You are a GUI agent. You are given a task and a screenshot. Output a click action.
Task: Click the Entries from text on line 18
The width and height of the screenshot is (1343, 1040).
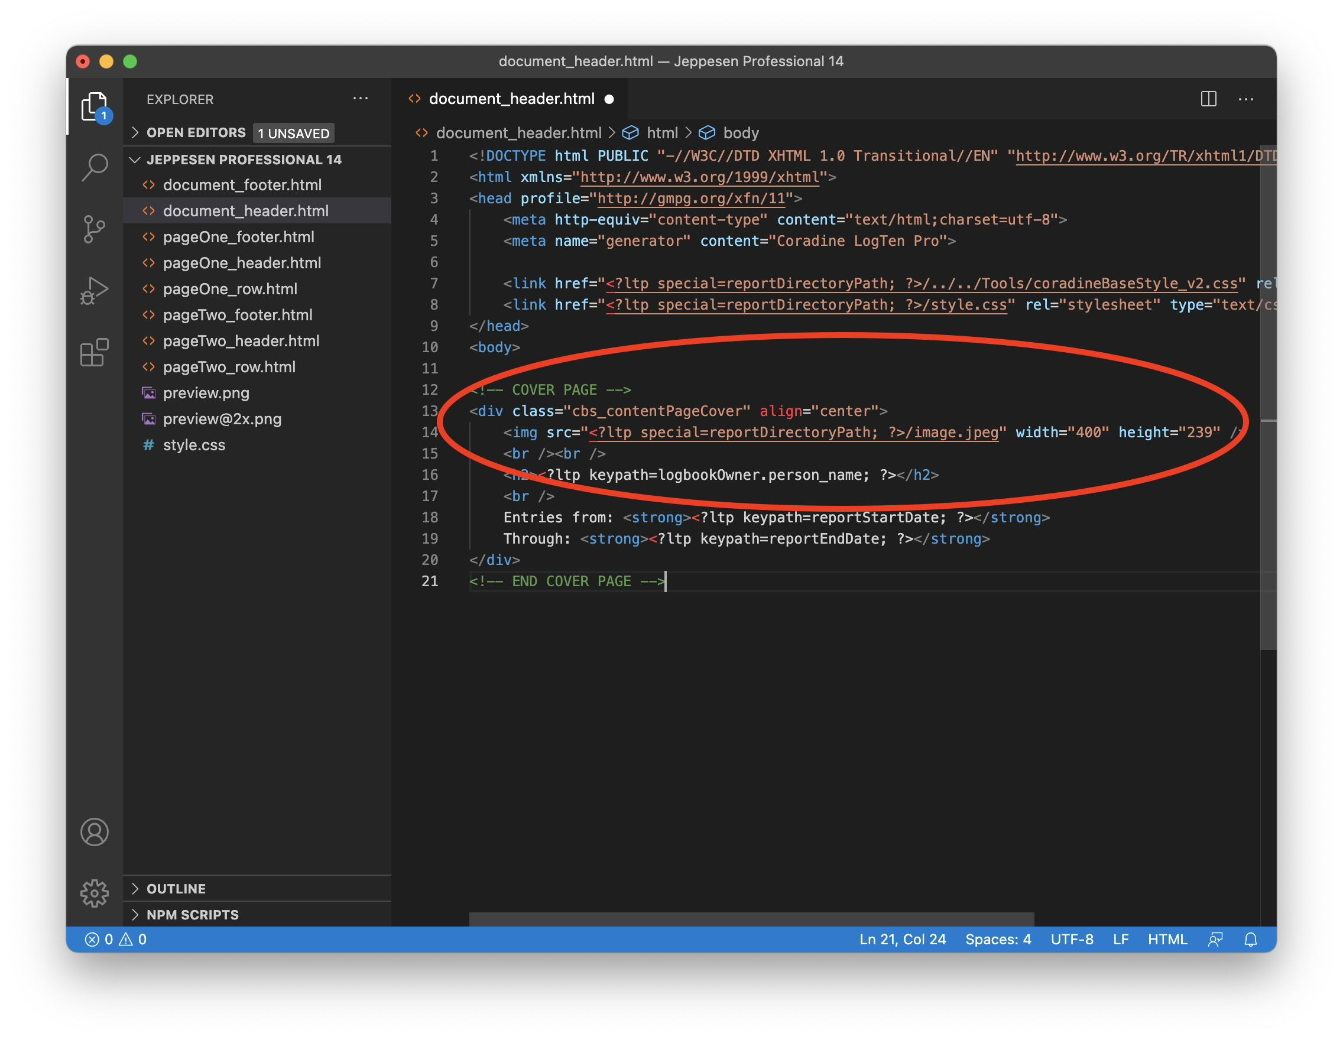click(x=558, y=518)
